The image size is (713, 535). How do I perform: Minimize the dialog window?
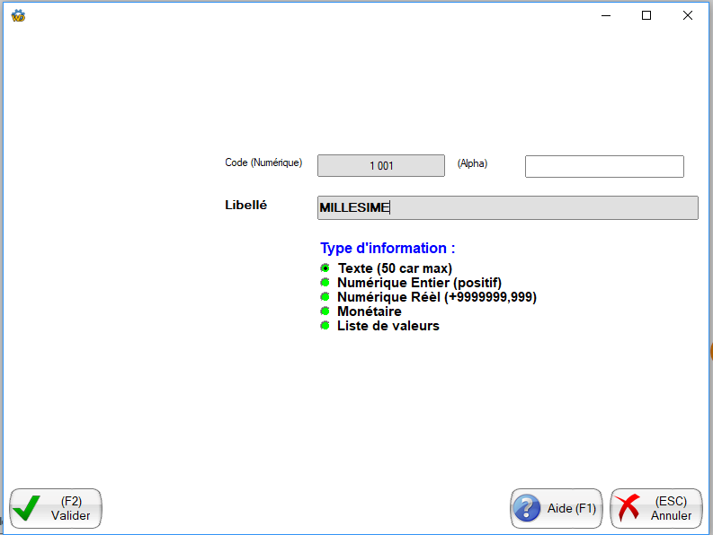coord(604,15)
